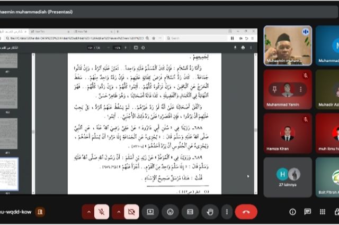Switch to the first browser tab with Arabic title
The width and height of the screenshot is (339, 225).
click(x=13, y=32)
